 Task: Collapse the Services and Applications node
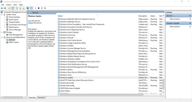pyautogui.click(x=2, y=37)
